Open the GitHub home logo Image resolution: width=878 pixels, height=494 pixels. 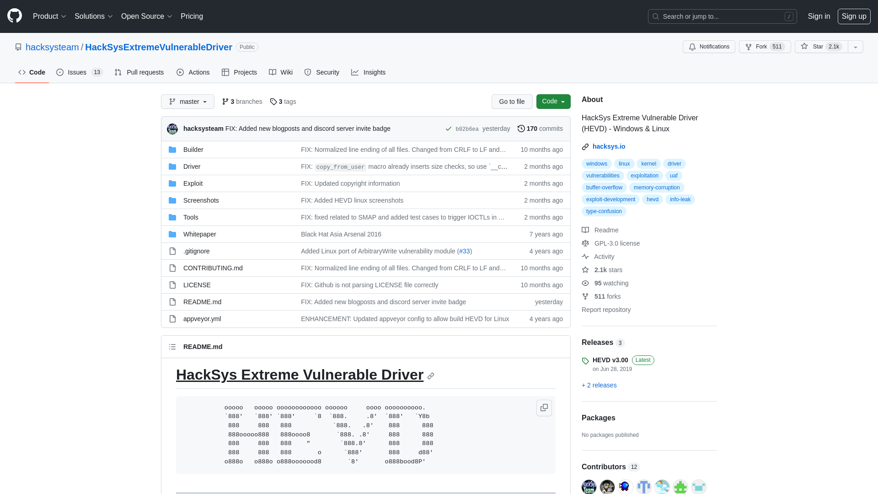pos(15,16)
